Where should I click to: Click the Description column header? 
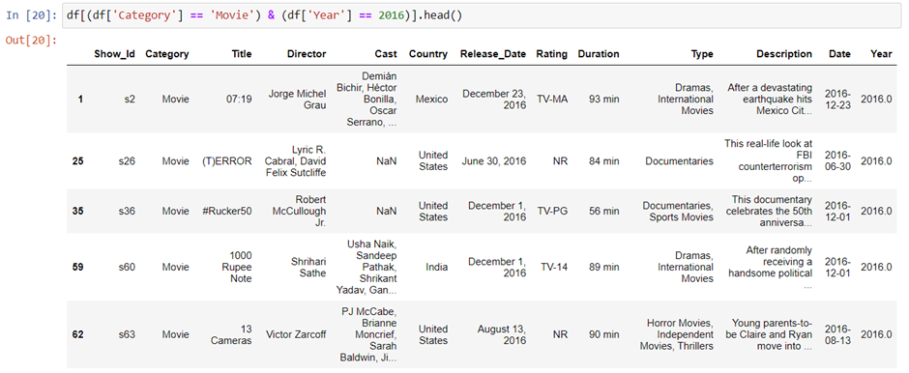tap(784, 54)
